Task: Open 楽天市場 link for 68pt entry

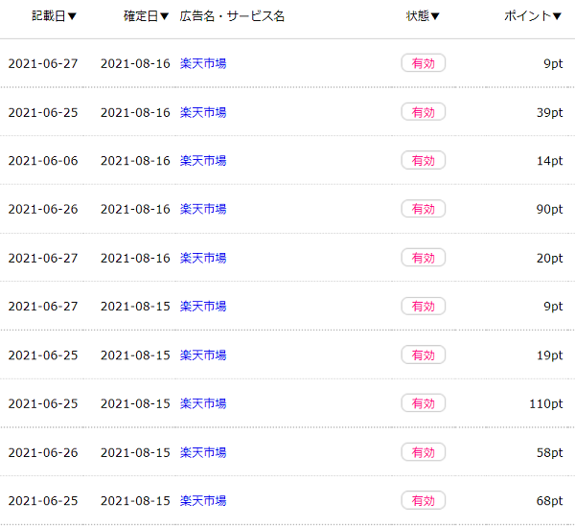Action: tap(203, 501)
